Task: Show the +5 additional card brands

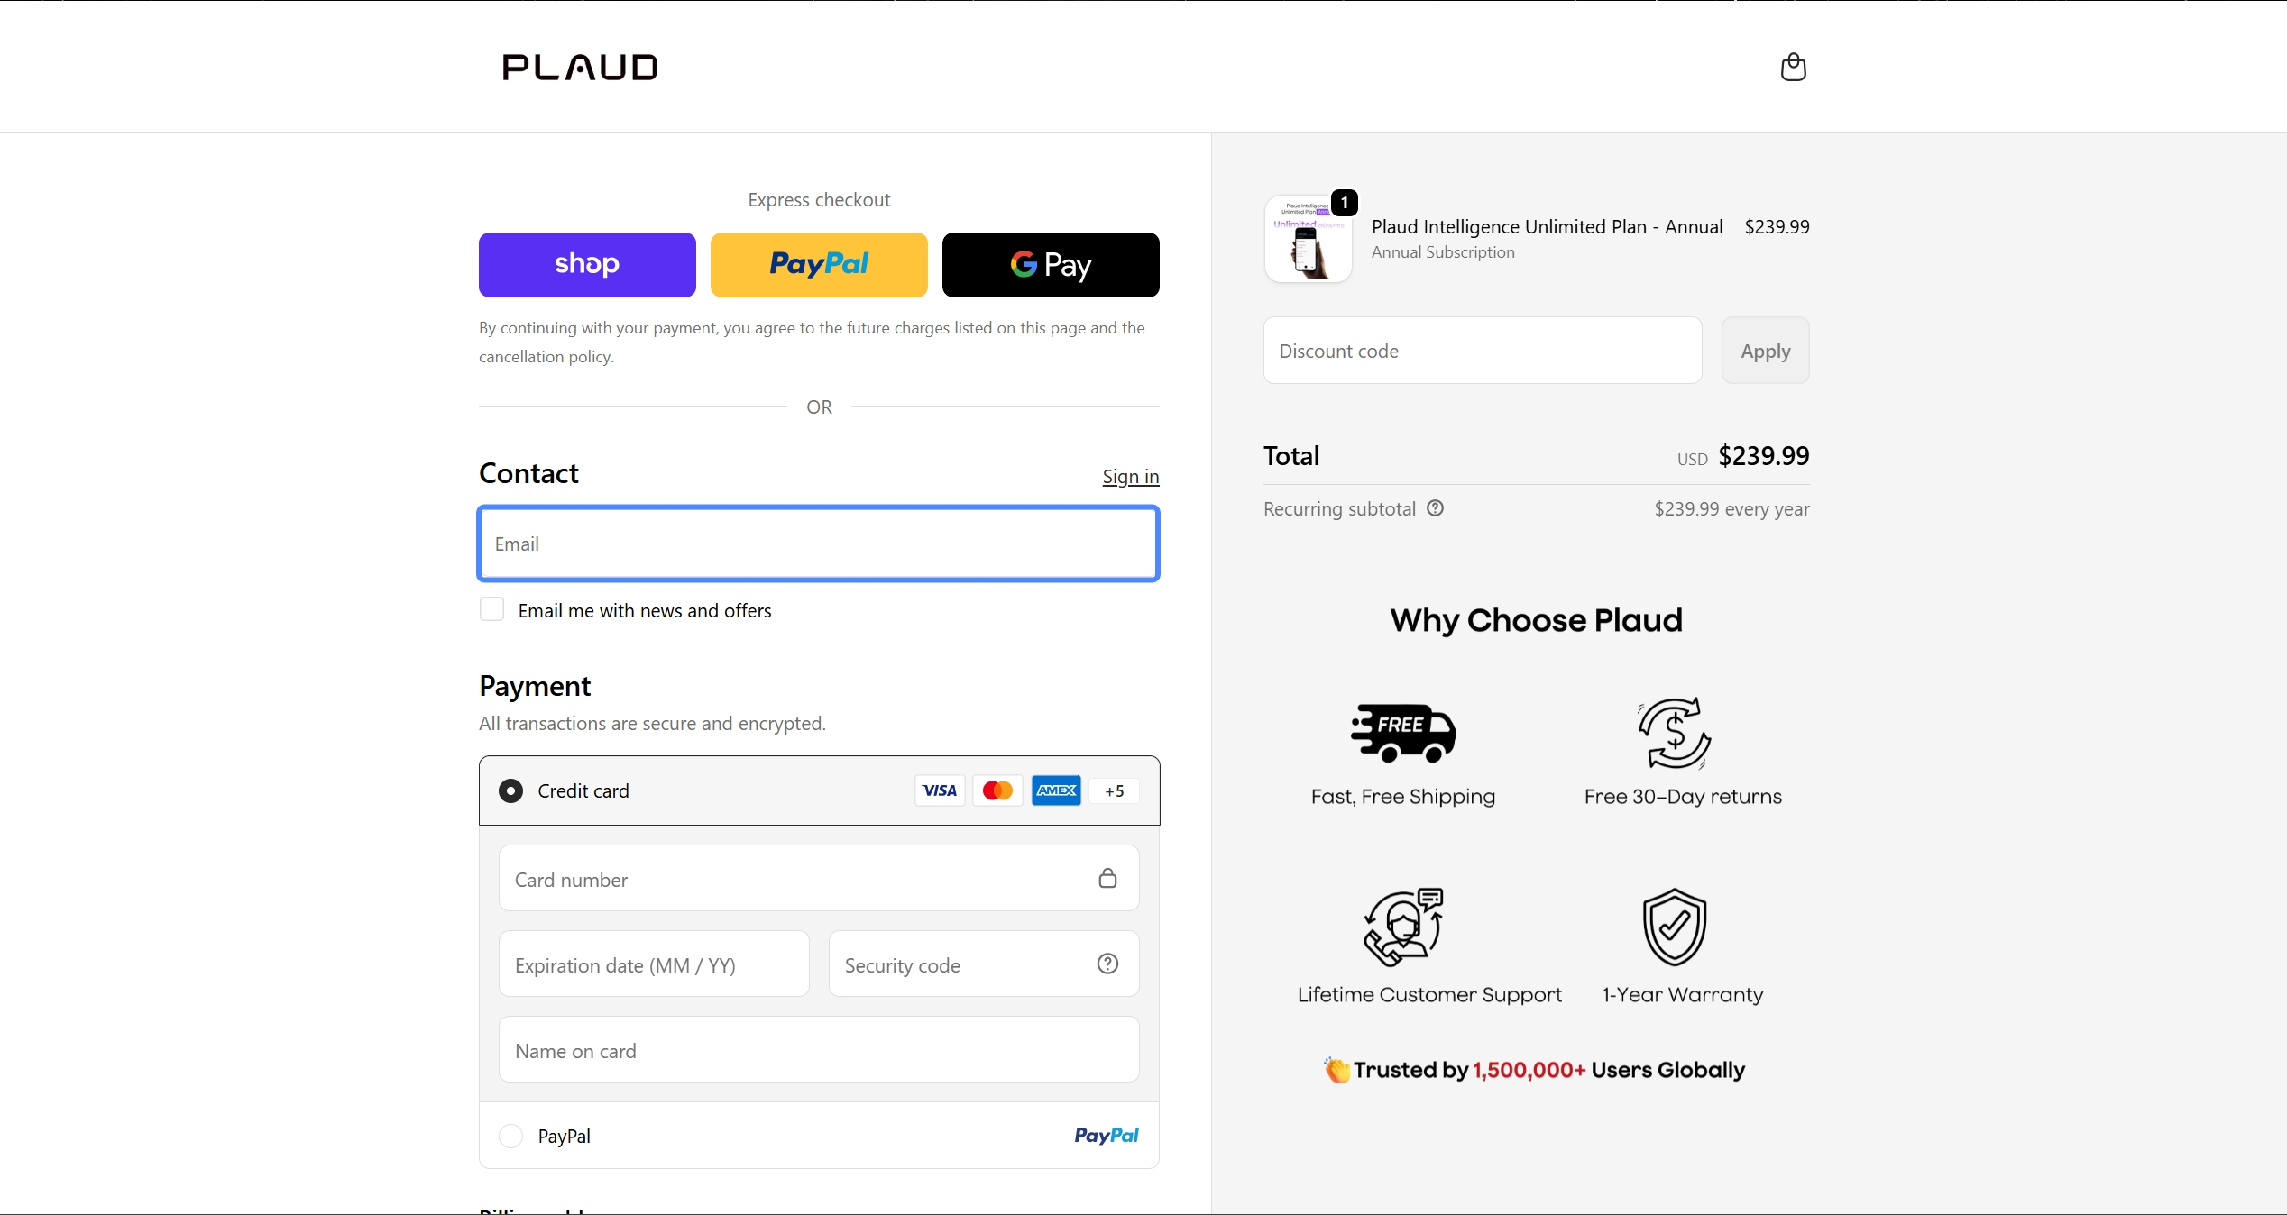Action: [x=1114, y=790]
